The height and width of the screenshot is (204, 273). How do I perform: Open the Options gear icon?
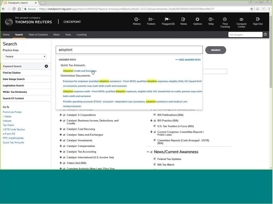pyautogui.click(x=197, y=19)
